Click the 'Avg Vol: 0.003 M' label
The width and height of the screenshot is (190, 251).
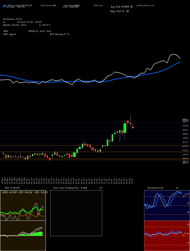pos(121,7)
